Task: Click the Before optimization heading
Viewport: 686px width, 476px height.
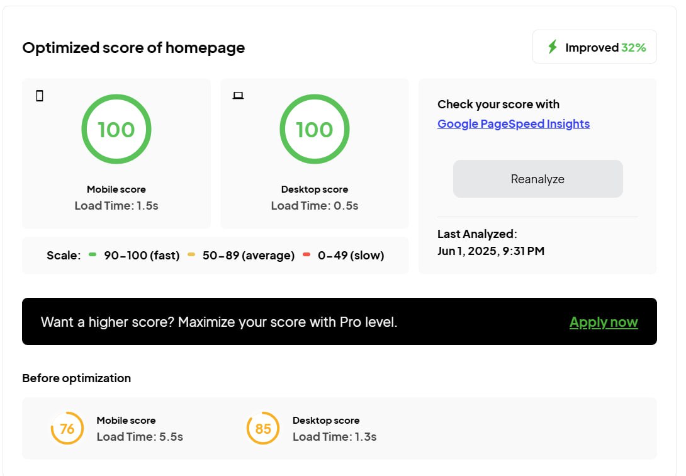Action: tap(76, 378)
